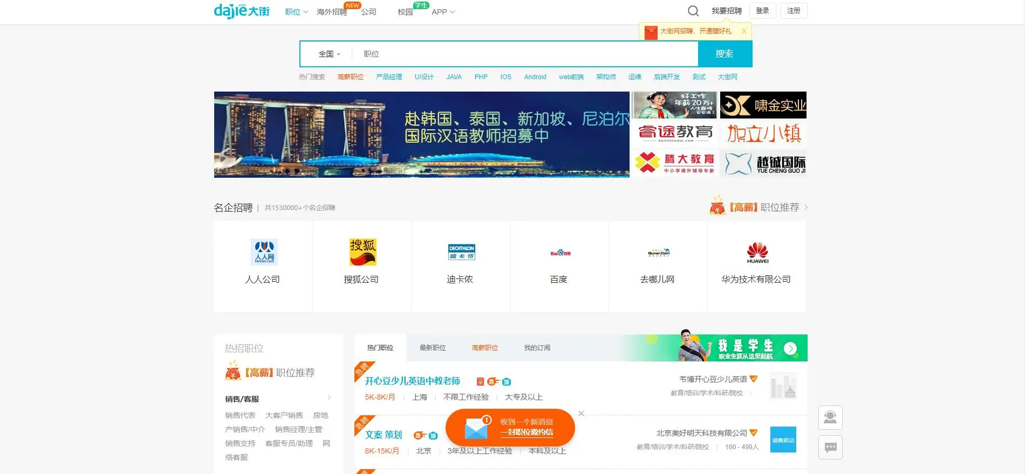The height and width of the screenshot is (474, 1025).
Task: Click 大客户销售 in sidebar
Action: pyautogui.click(x=284, y=415)
